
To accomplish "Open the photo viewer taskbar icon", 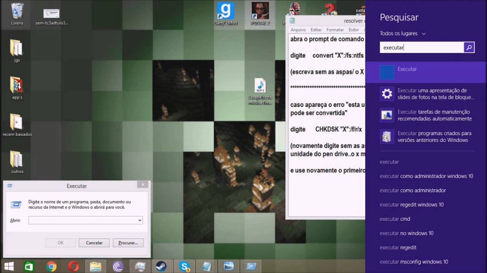I will 229,267.
